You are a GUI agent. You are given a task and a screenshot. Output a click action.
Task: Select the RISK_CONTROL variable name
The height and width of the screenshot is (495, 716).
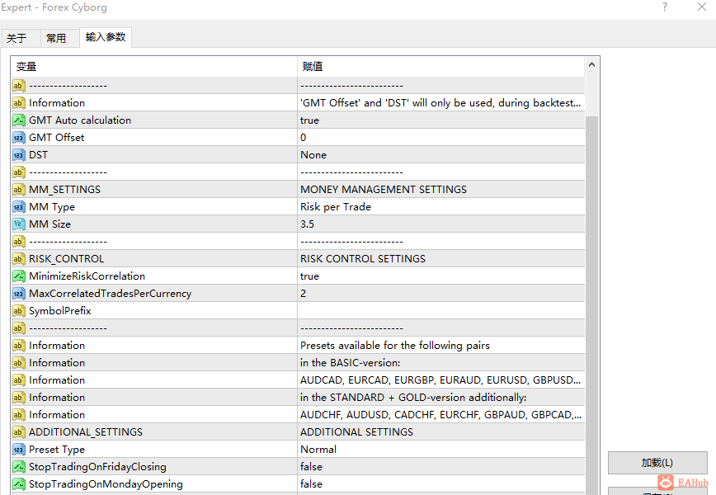(x=67, y=259)
